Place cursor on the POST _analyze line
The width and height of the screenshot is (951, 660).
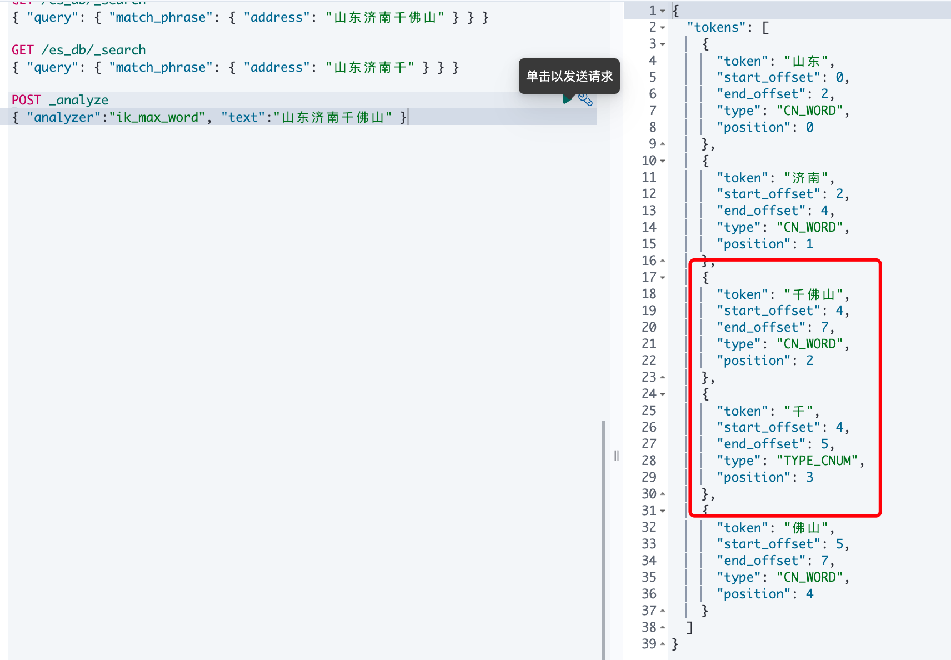60,100
